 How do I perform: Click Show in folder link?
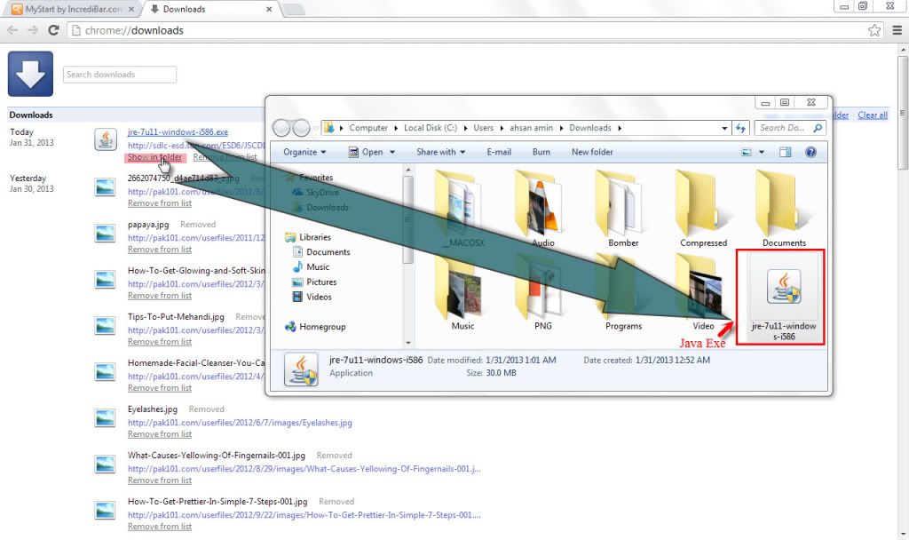pos(154,157)
